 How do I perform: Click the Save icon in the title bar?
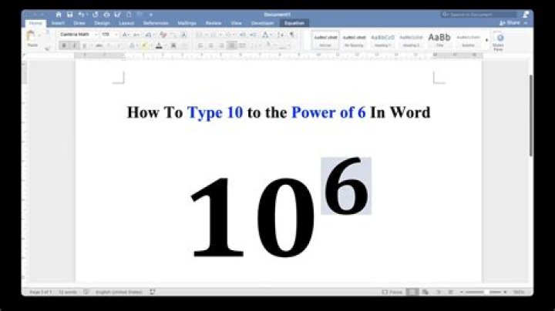coord(70,14)
